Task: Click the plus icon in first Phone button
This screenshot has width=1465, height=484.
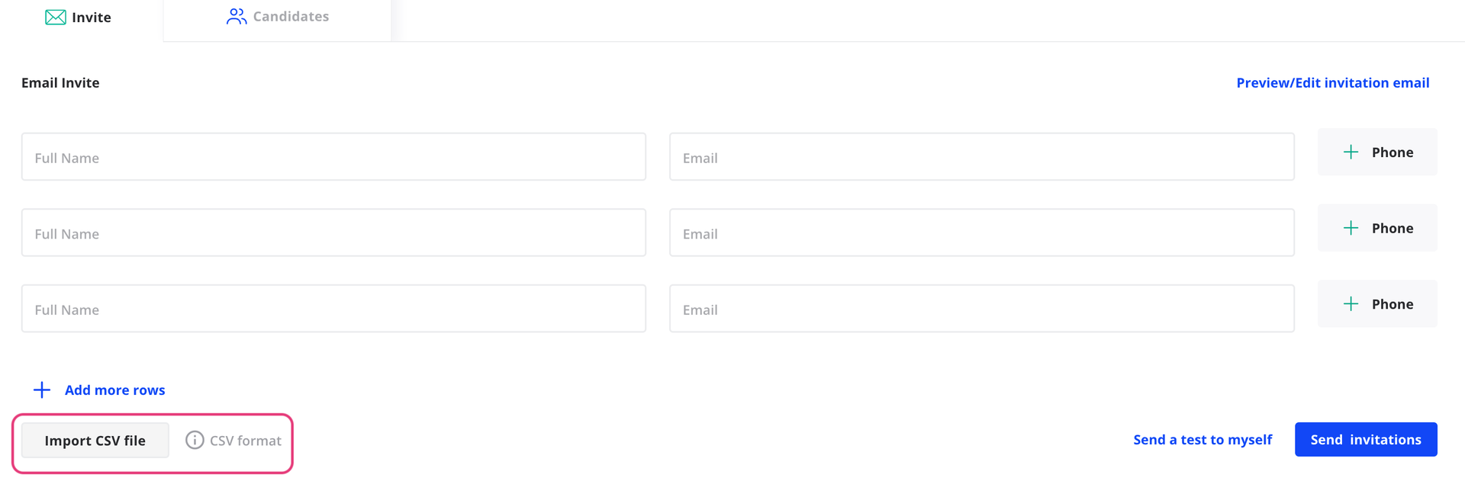Action: [x=1351, y=152]
